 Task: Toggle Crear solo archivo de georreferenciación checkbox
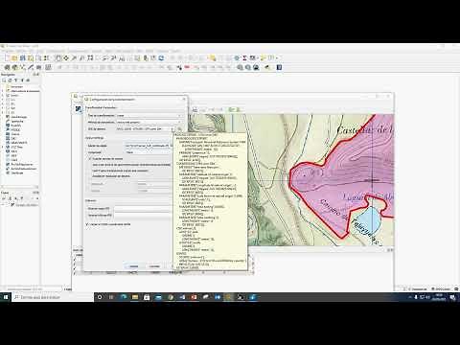[x=90, y=165]
